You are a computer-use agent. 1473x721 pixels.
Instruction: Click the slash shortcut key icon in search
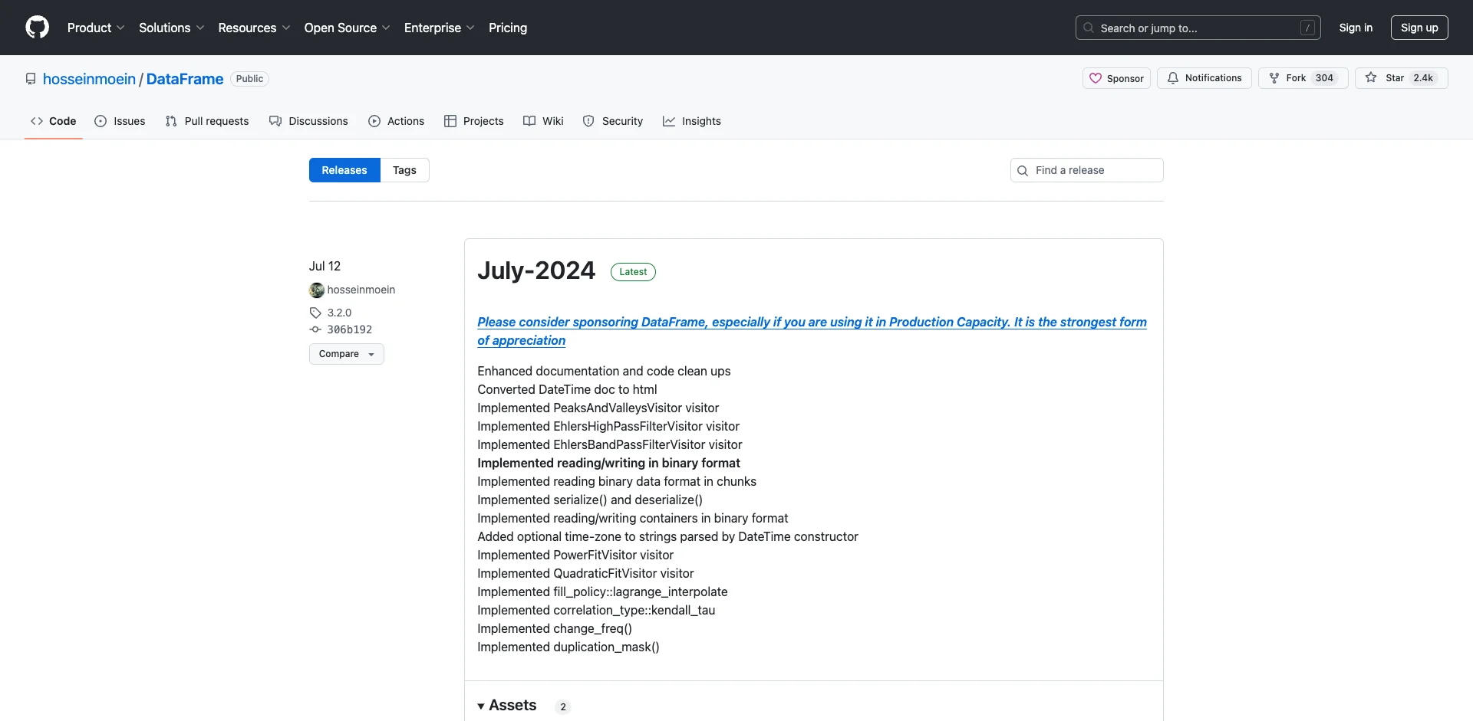[1308, 28]
